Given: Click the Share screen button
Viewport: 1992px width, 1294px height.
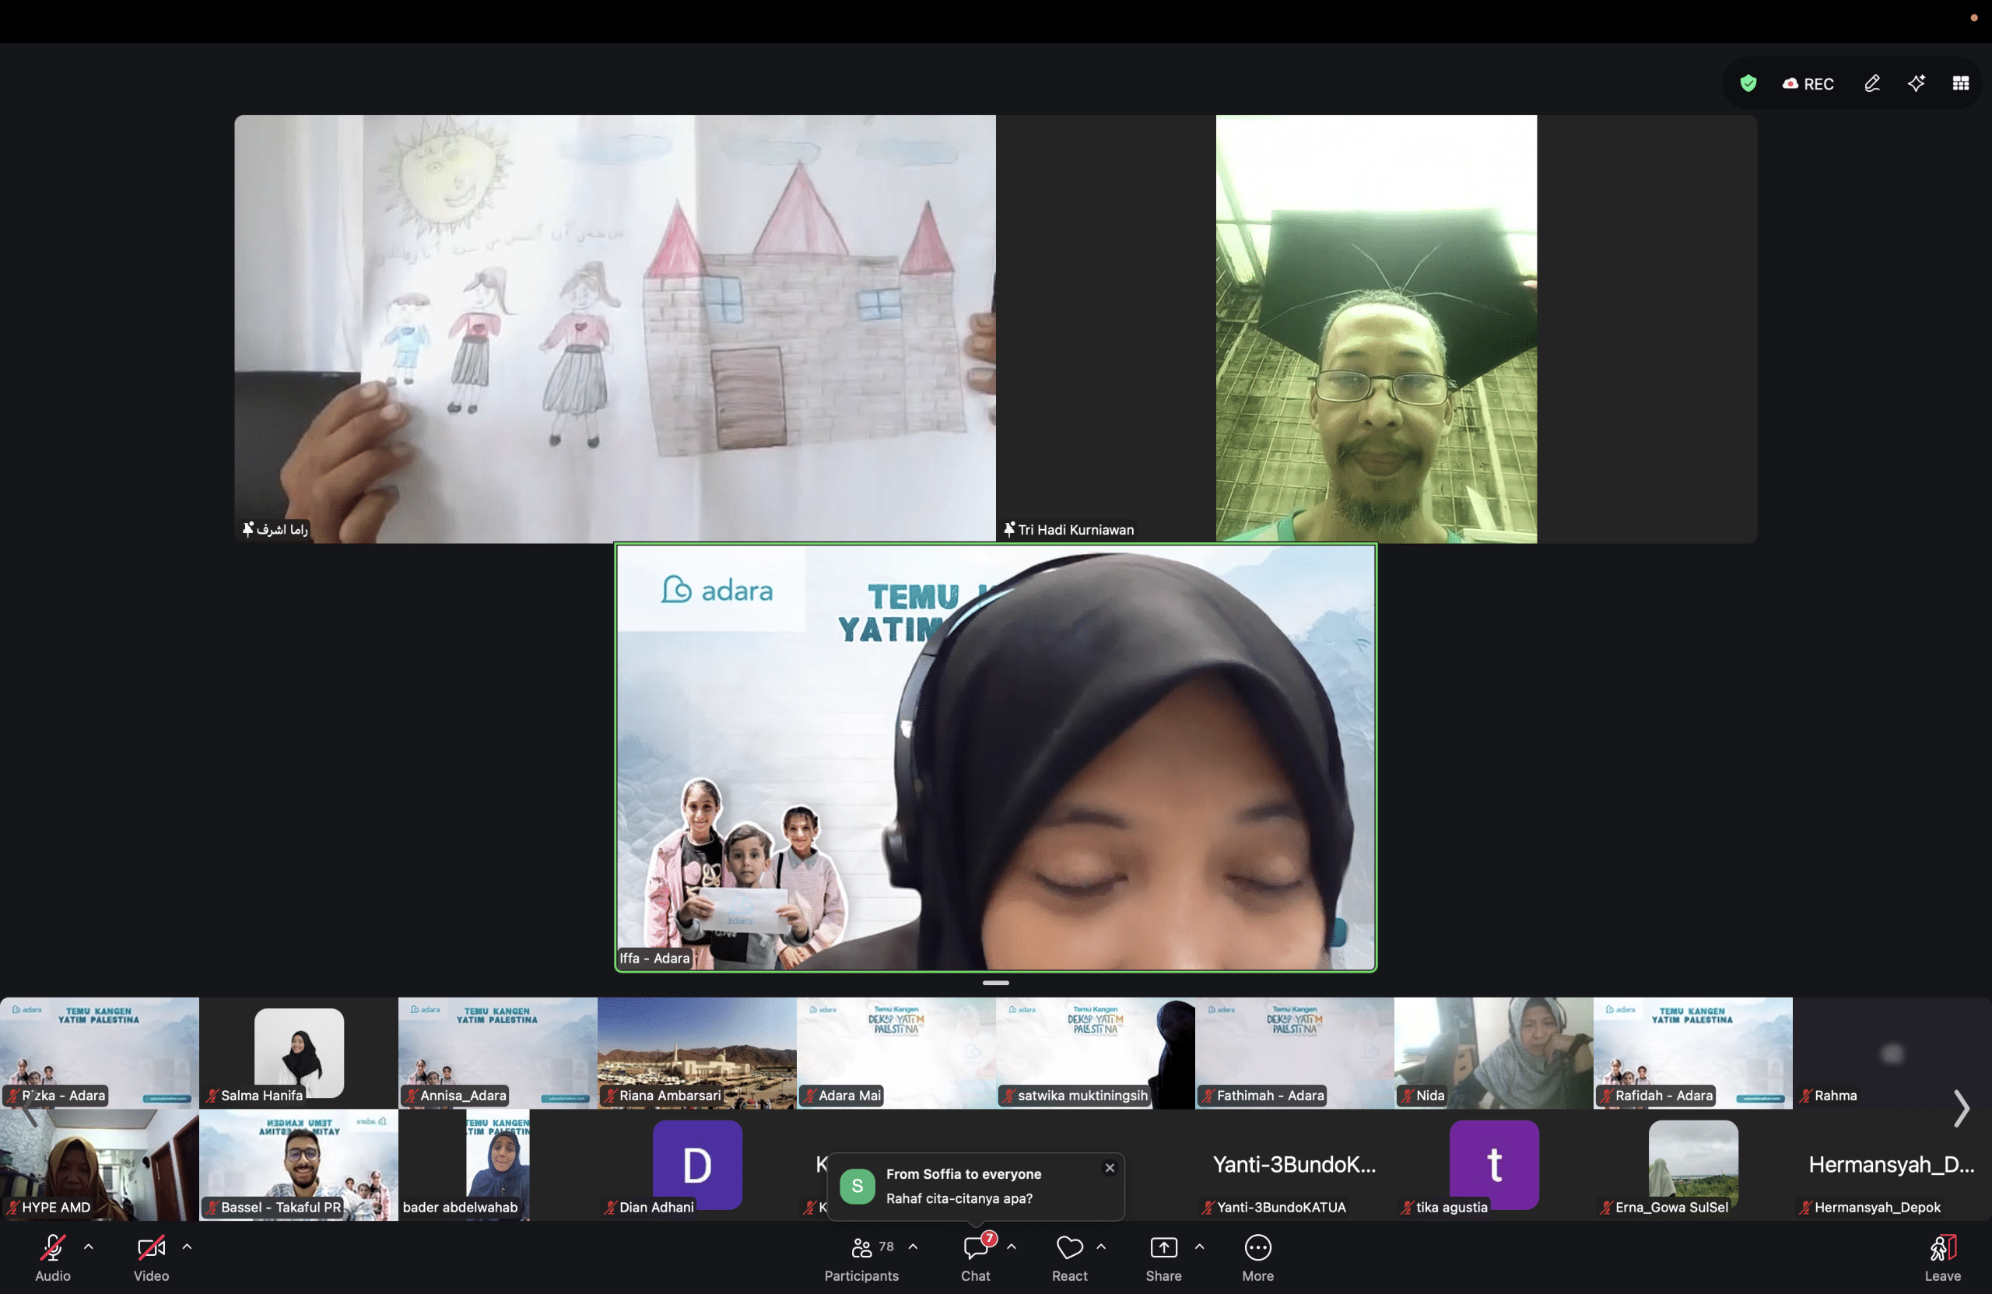Looking at the screenshot, I should click(1163, 1257).
